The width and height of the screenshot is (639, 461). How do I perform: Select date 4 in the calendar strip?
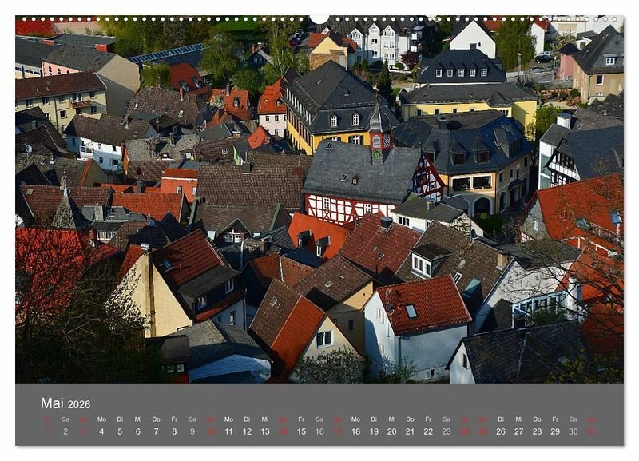point(101,431)
